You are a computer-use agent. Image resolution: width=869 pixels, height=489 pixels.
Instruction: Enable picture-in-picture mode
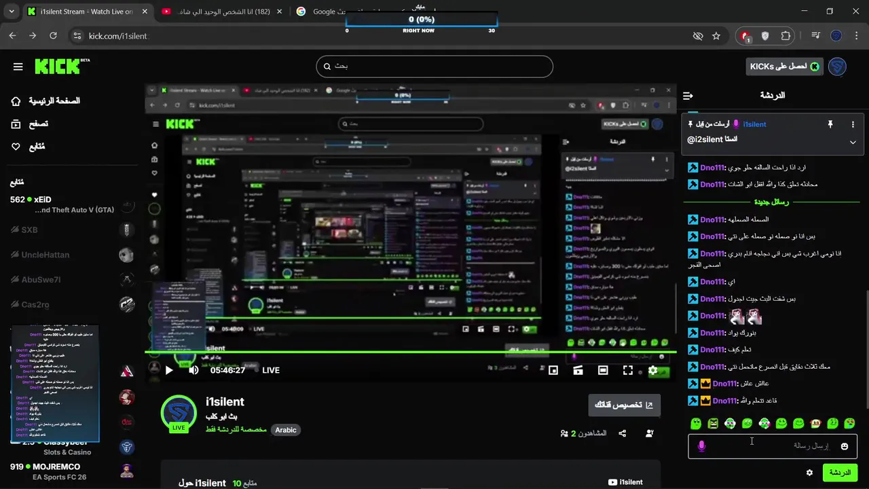553,370
